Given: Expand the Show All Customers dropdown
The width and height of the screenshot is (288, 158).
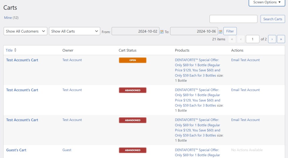Looking at the screenshot, I should click(x=25, y=31).
